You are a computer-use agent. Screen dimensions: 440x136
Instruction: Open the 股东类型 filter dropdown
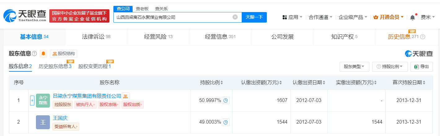tap(354, 66)
